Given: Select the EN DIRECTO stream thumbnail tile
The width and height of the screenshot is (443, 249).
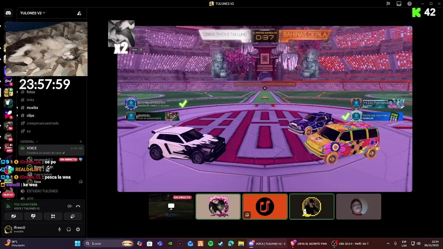Looking at the screenshot, I should pyautogui.click(x=171, y=206).
